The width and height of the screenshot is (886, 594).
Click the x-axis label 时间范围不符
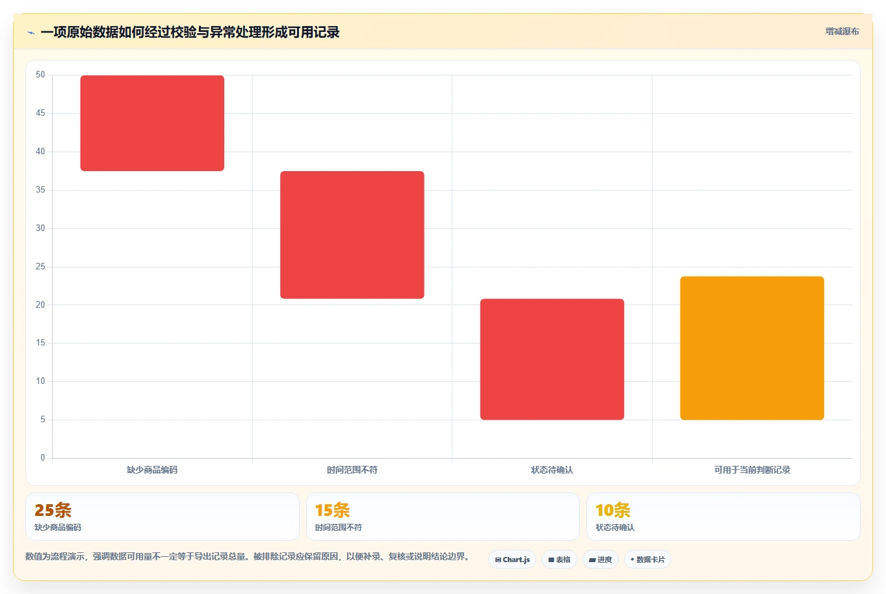point(352,470)
